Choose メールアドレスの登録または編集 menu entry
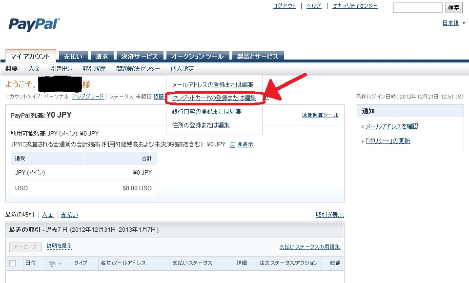Image resolution: width=469 pixels, height=283 pixels. [213, 85]
